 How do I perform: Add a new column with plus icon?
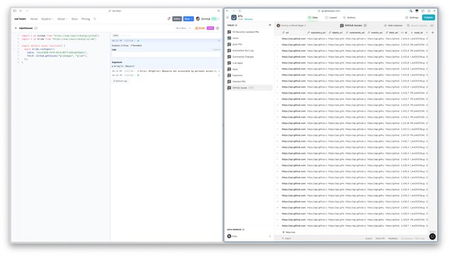432,32
